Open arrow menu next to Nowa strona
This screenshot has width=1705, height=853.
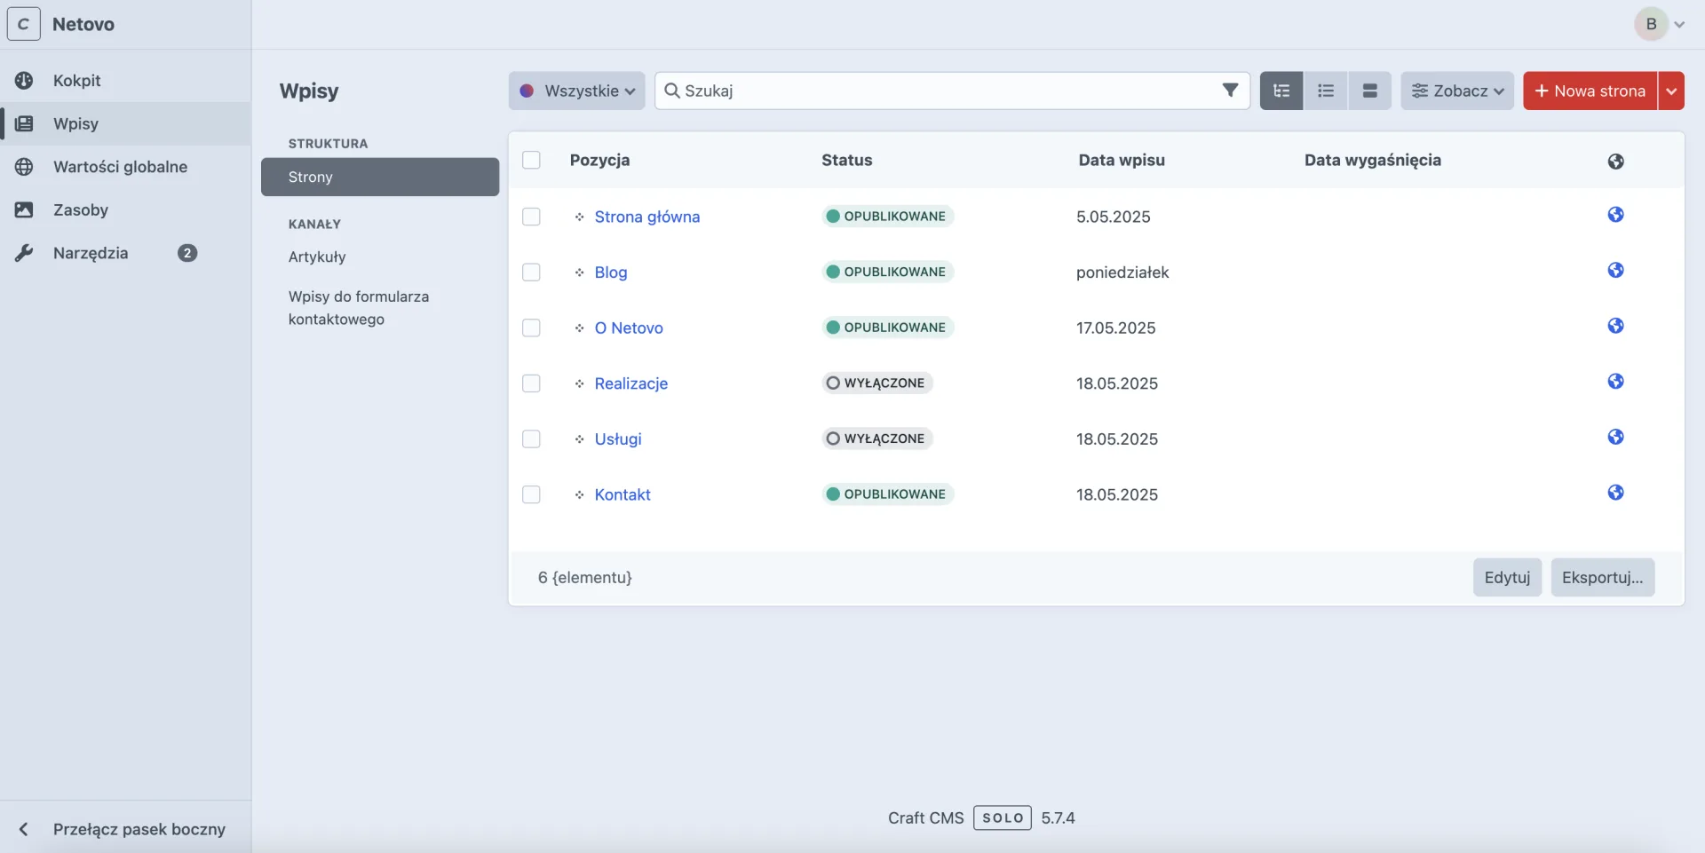pyautogui.click(x=1670, y=91)
